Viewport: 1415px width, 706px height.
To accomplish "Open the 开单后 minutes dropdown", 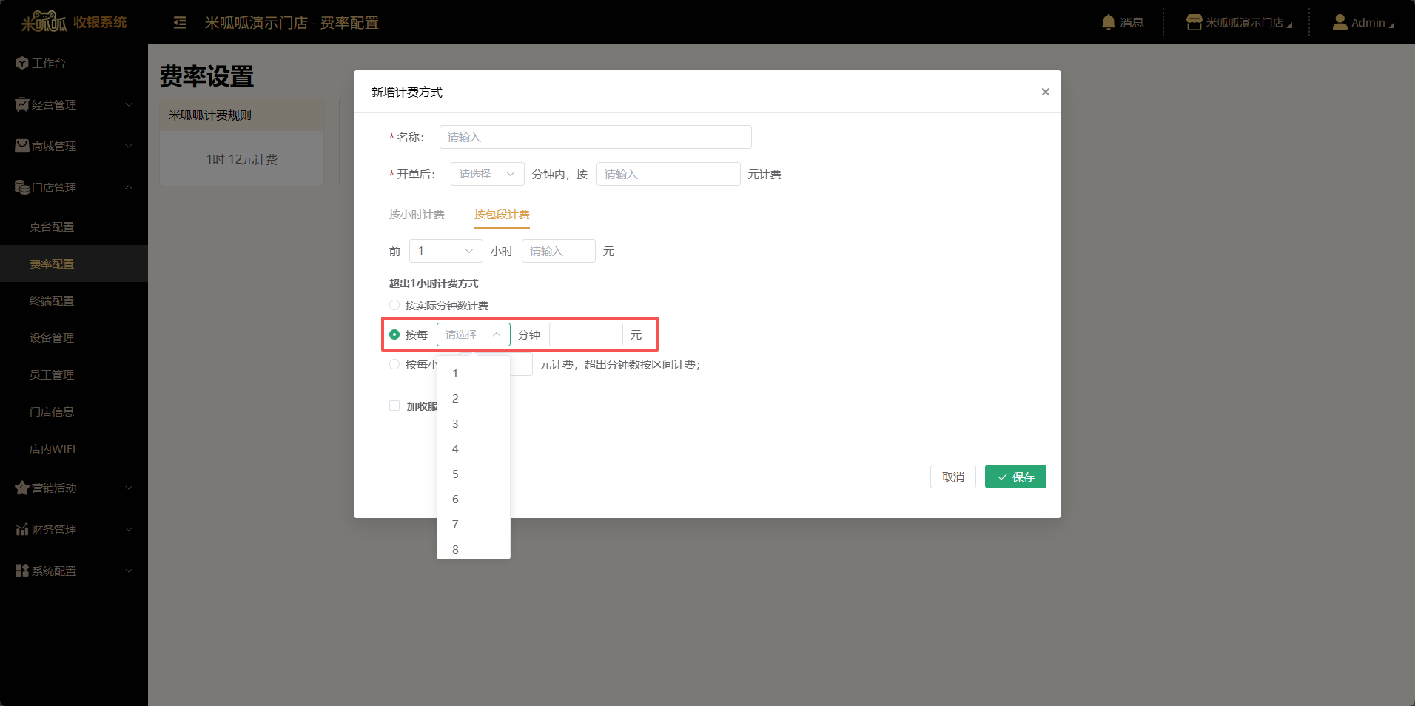I will [x=487, y=174].
